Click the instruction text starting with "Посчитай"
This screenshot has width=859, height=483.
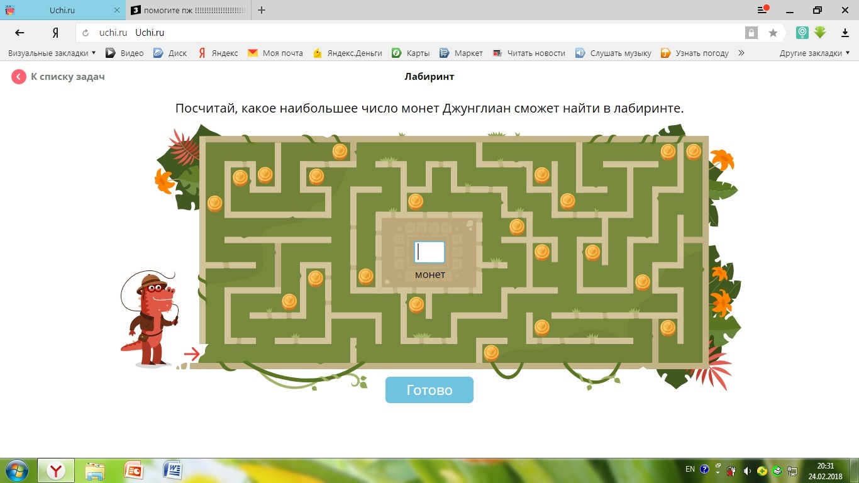click(429, 109)
